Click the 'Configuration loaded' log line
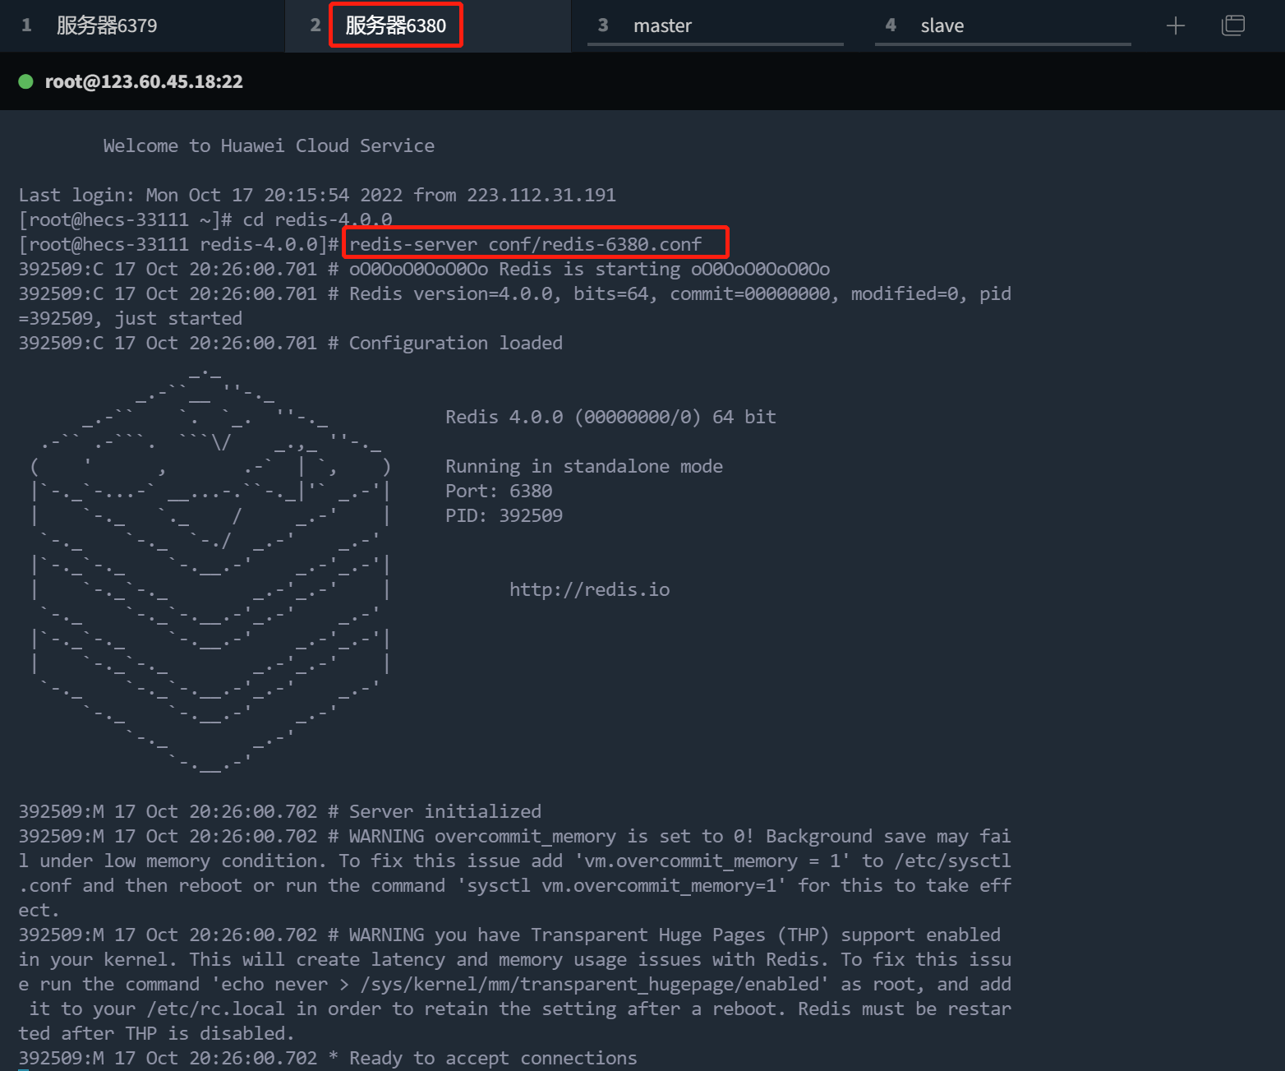 455,343
